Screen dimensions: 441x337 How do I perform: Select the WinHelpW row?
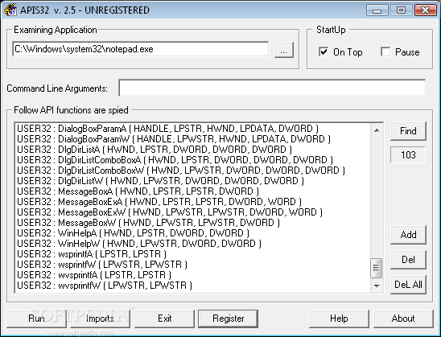[193, 244]
